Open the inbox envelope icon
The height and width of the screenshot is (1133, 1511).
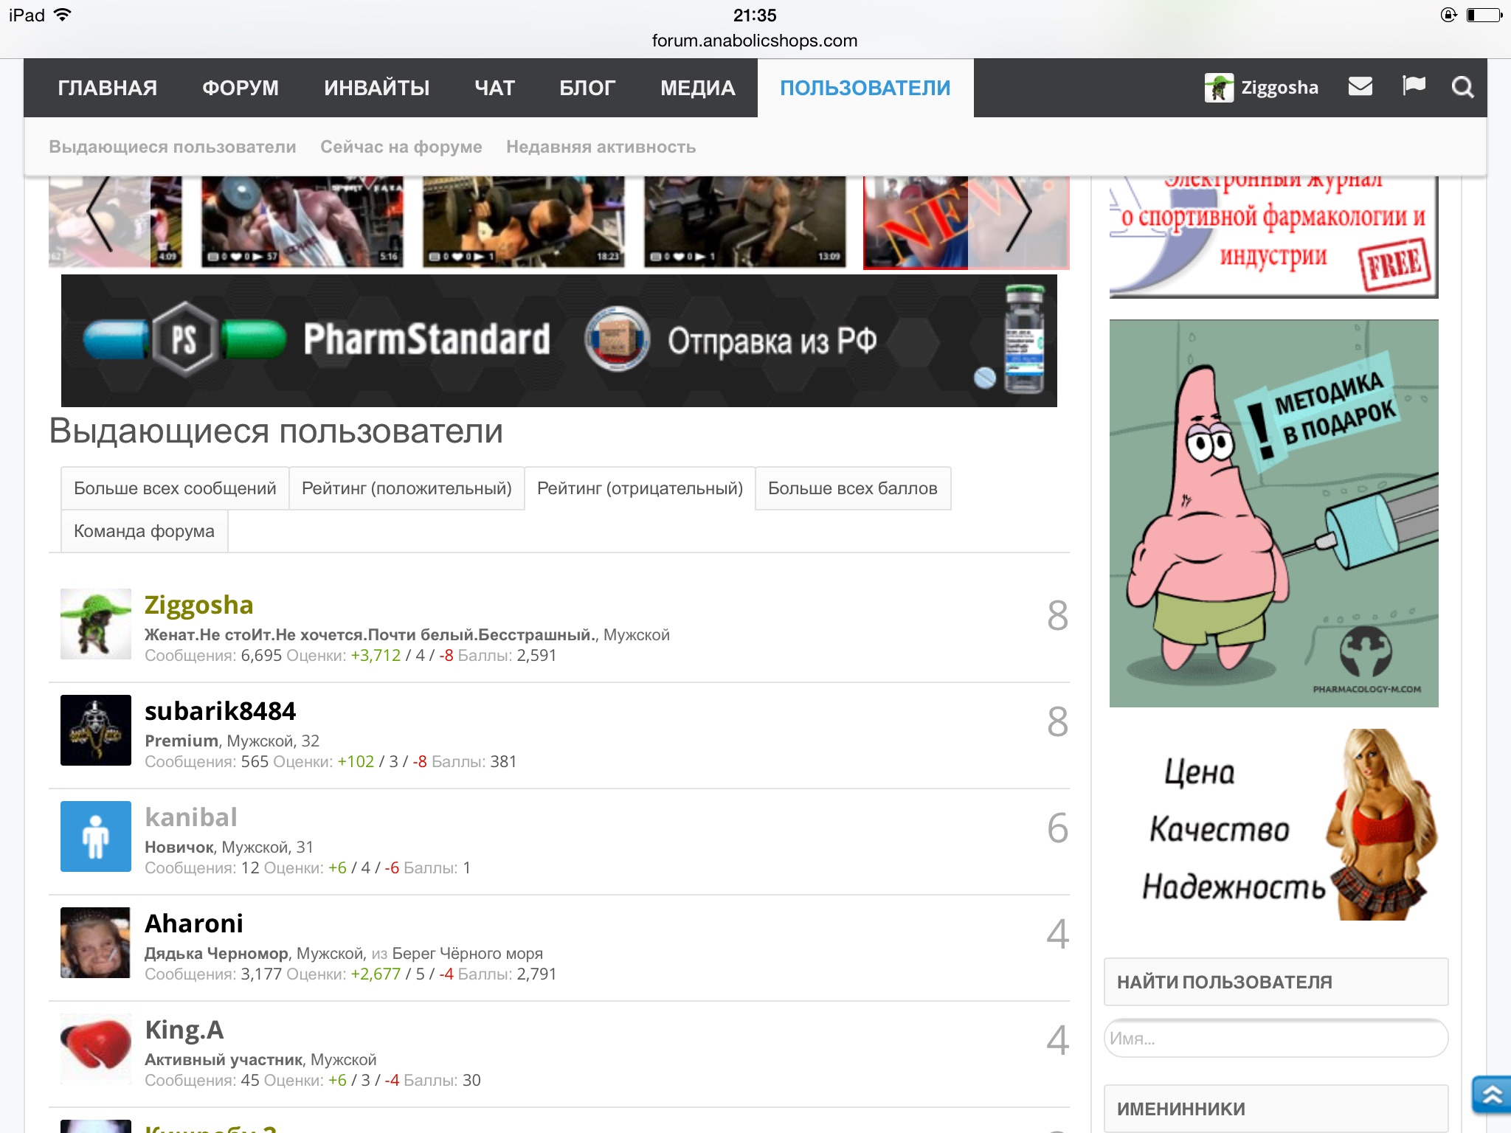pyautogui.click(x=1360, y=87)
